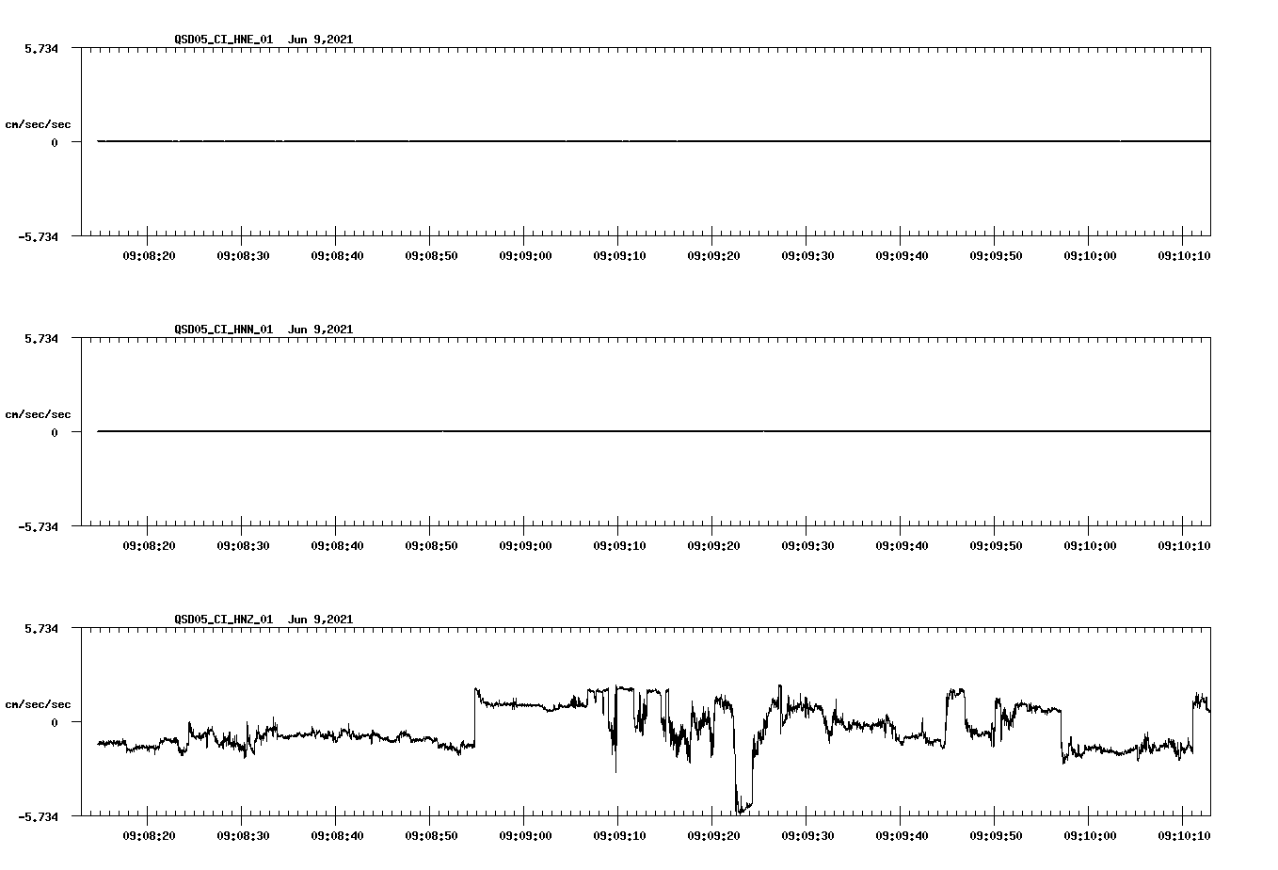Click the cm/sec/sec unit label of HNZ plot

coord(38,704)
